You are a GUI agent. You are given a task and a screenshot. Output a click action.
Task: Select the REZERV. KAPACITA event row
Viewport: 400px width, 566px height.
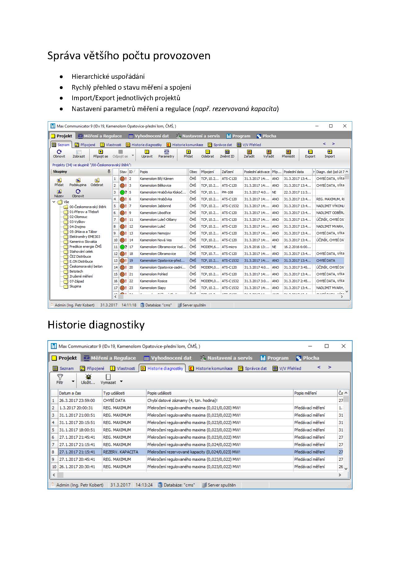coord(197,452)
